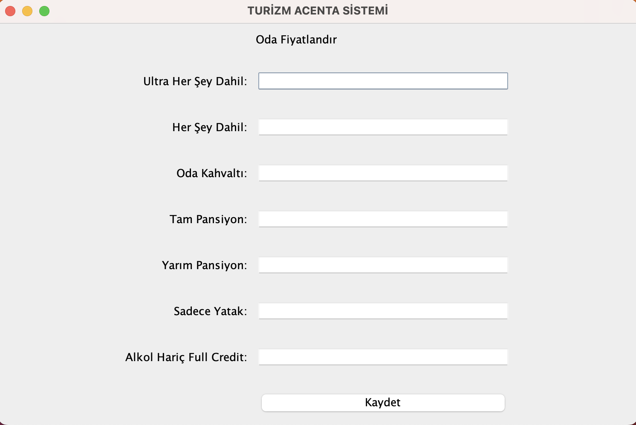Click the yellow minimize window control
The height and width of the screenshot is (425, 636).
pos(27,11)
